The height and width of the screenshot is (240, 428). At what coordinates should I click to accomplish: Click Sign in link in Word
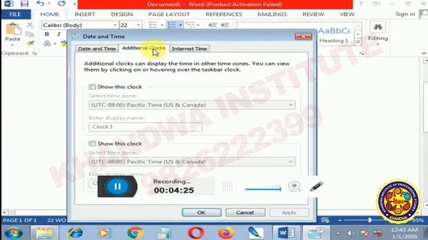click(x=405, y=14)
